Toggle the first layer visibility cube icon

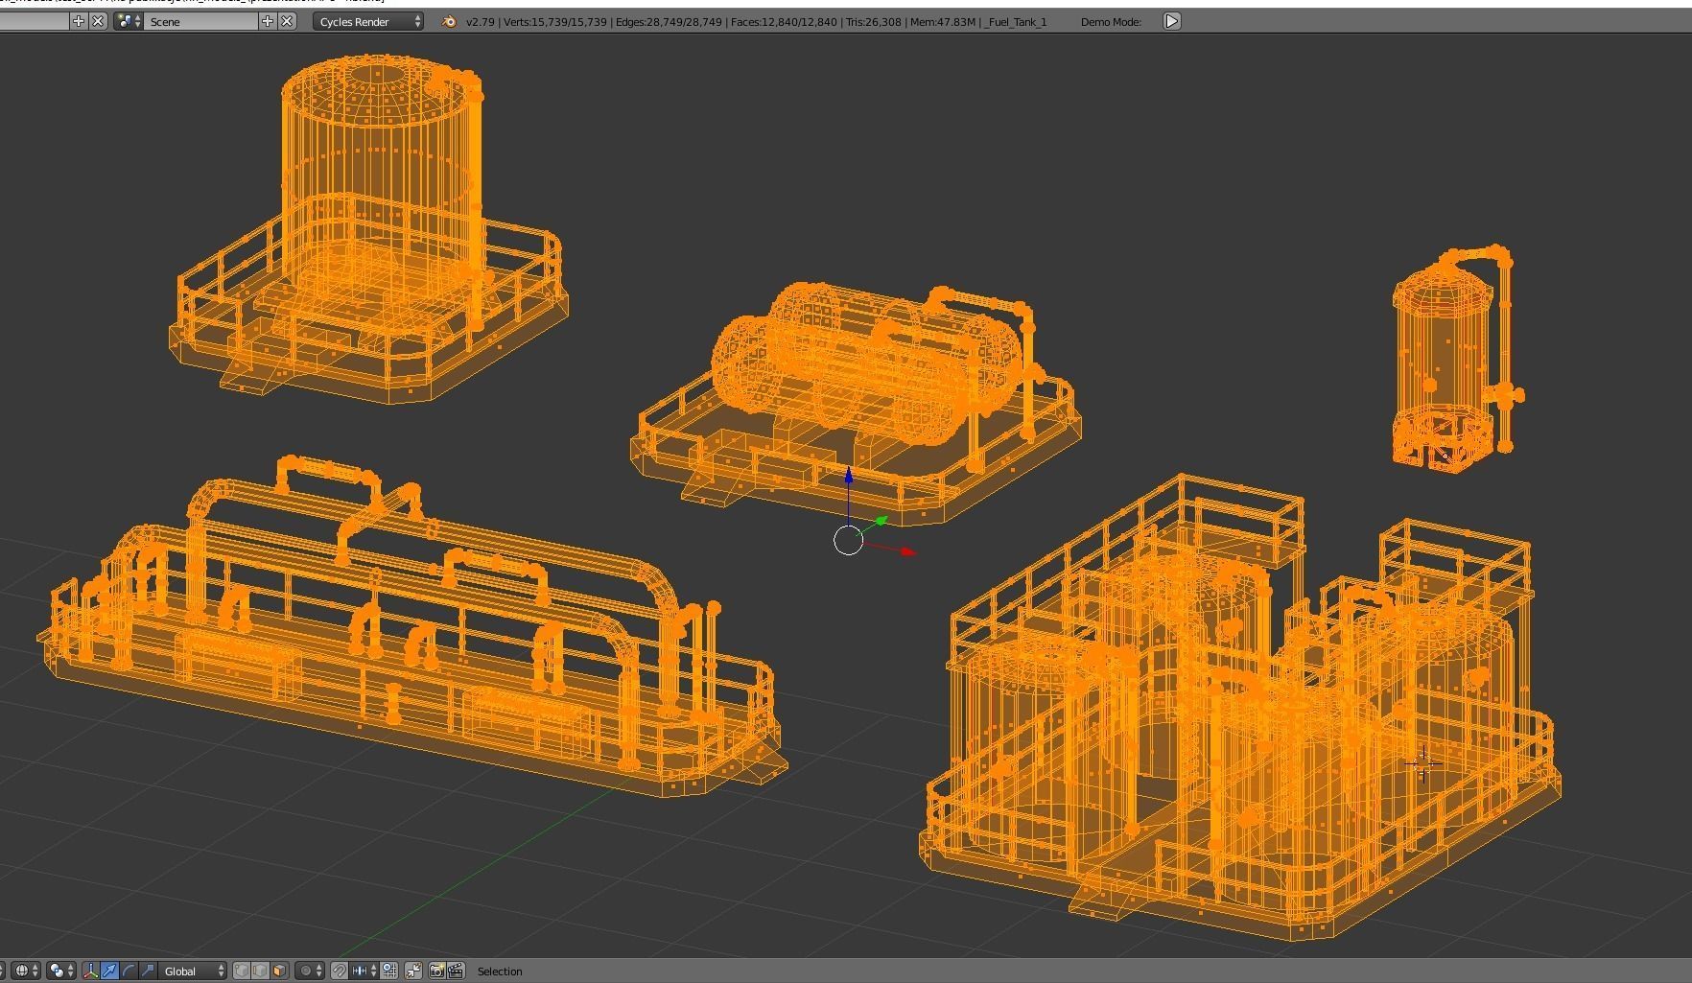[242, 971]
